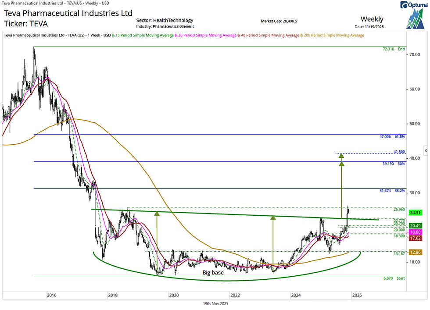The height and width of the screenshot is (310, 430).
Task: Click the 2026 time axis label
Action: pyautogui.click(x=357, y=296)
